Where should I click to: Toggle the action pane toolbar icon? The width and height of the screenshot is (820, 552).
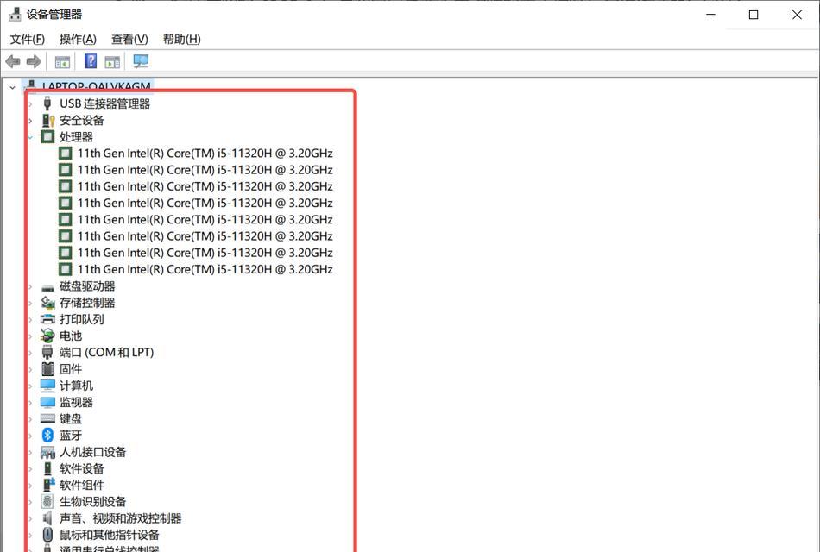[x=112, y=62]
